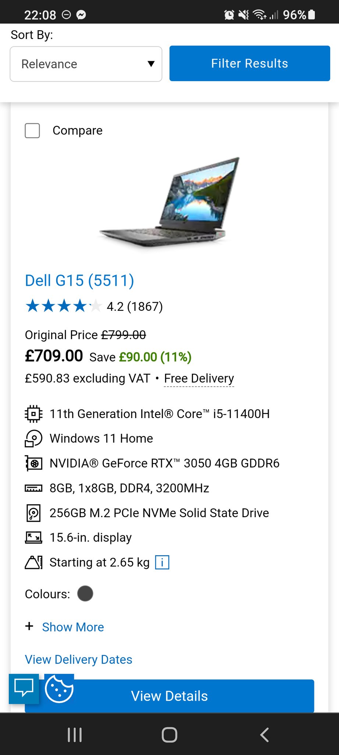This screenshot has width=339, height=755.
Task: Open Android recent apps button
Action: 75,735
